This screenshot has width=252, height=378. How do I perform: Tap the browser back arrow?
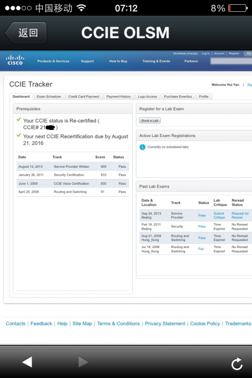(27, 361)
